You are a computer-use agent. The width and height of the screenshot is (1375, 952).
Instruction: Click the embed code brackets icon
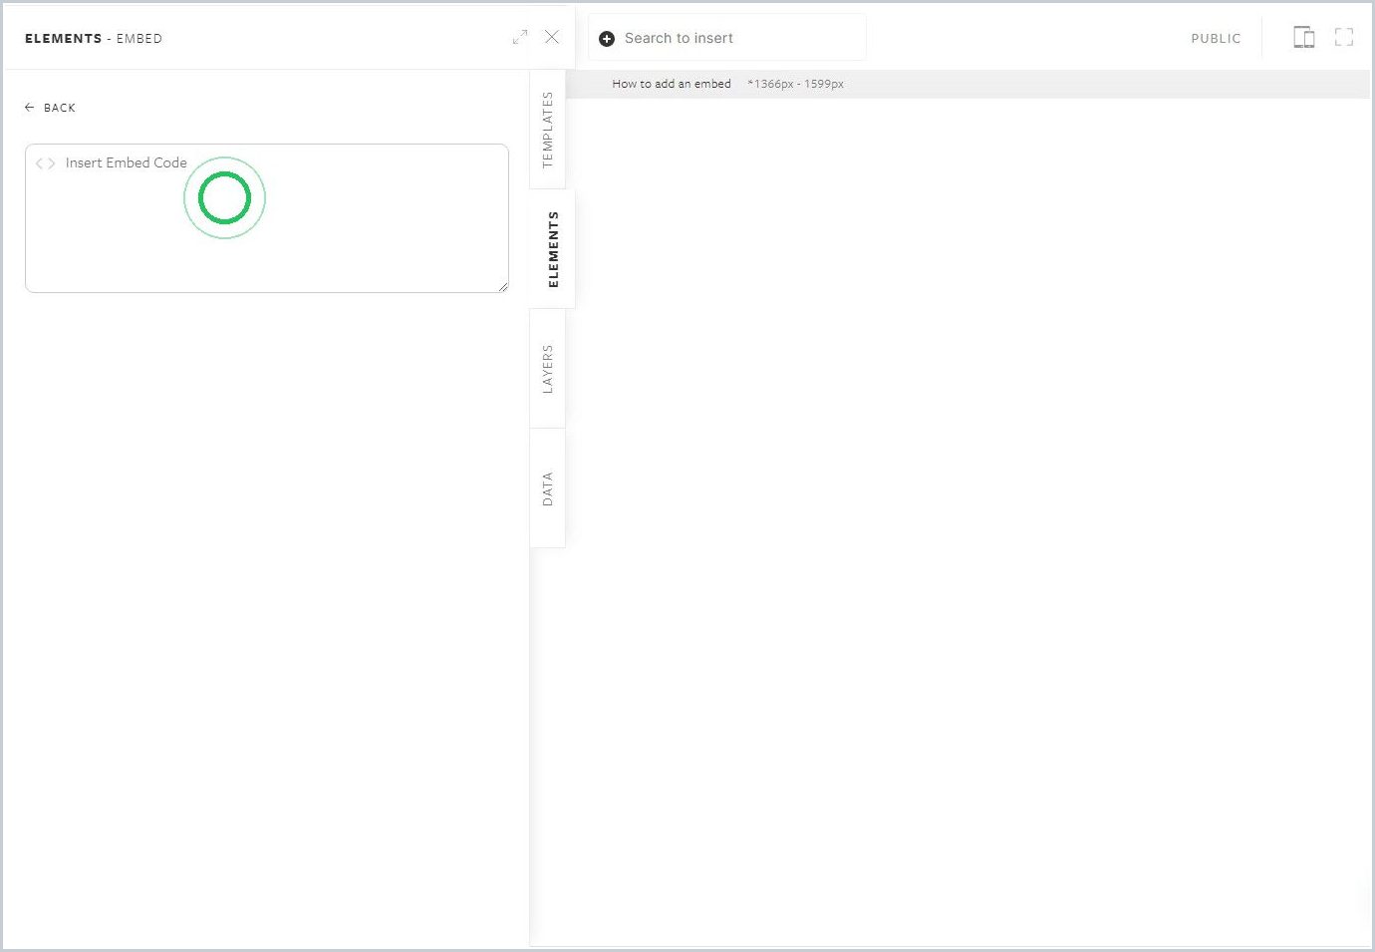click(45, 163)
